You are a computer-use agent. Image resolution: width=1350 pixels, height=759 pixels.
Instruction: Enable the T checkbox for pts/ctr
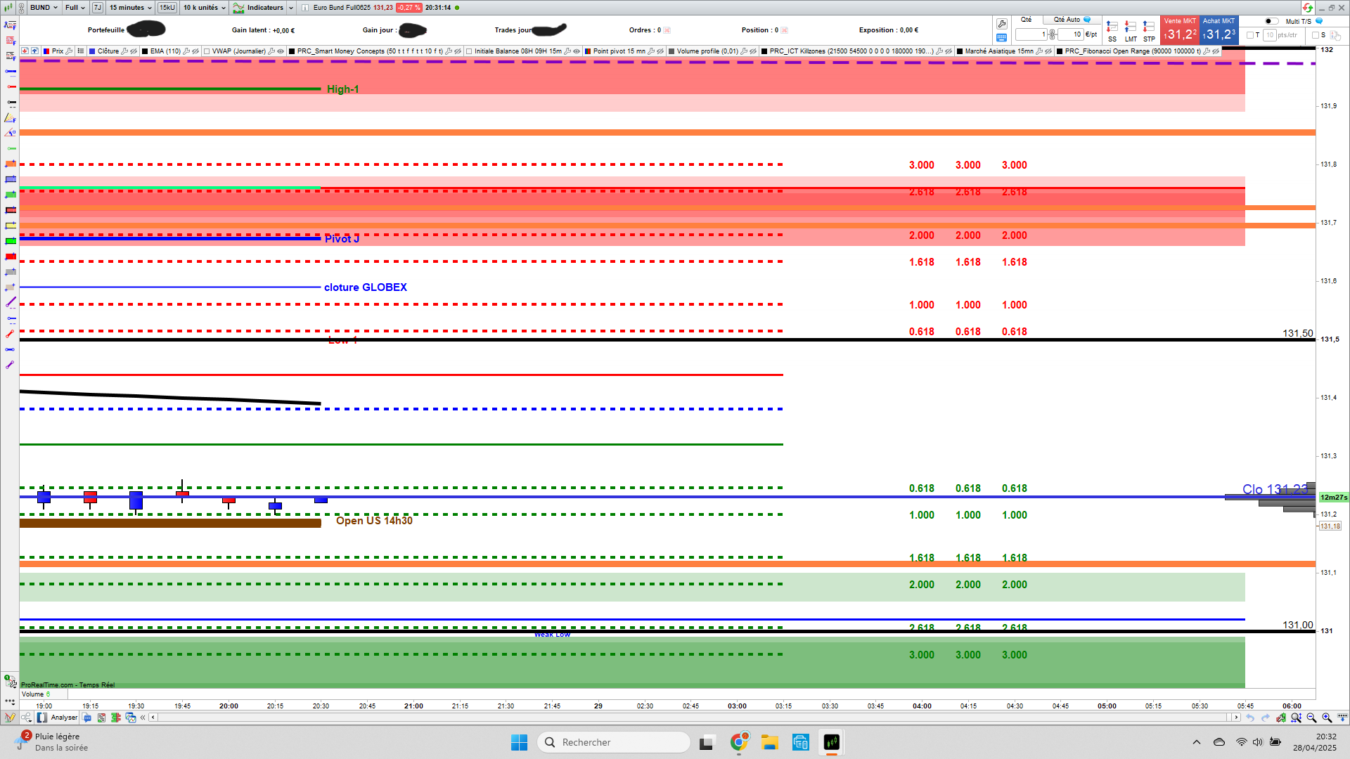click(x=1250, y=35)
